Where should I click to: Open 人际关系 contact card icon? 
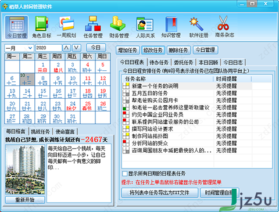(x=145, y=27)
